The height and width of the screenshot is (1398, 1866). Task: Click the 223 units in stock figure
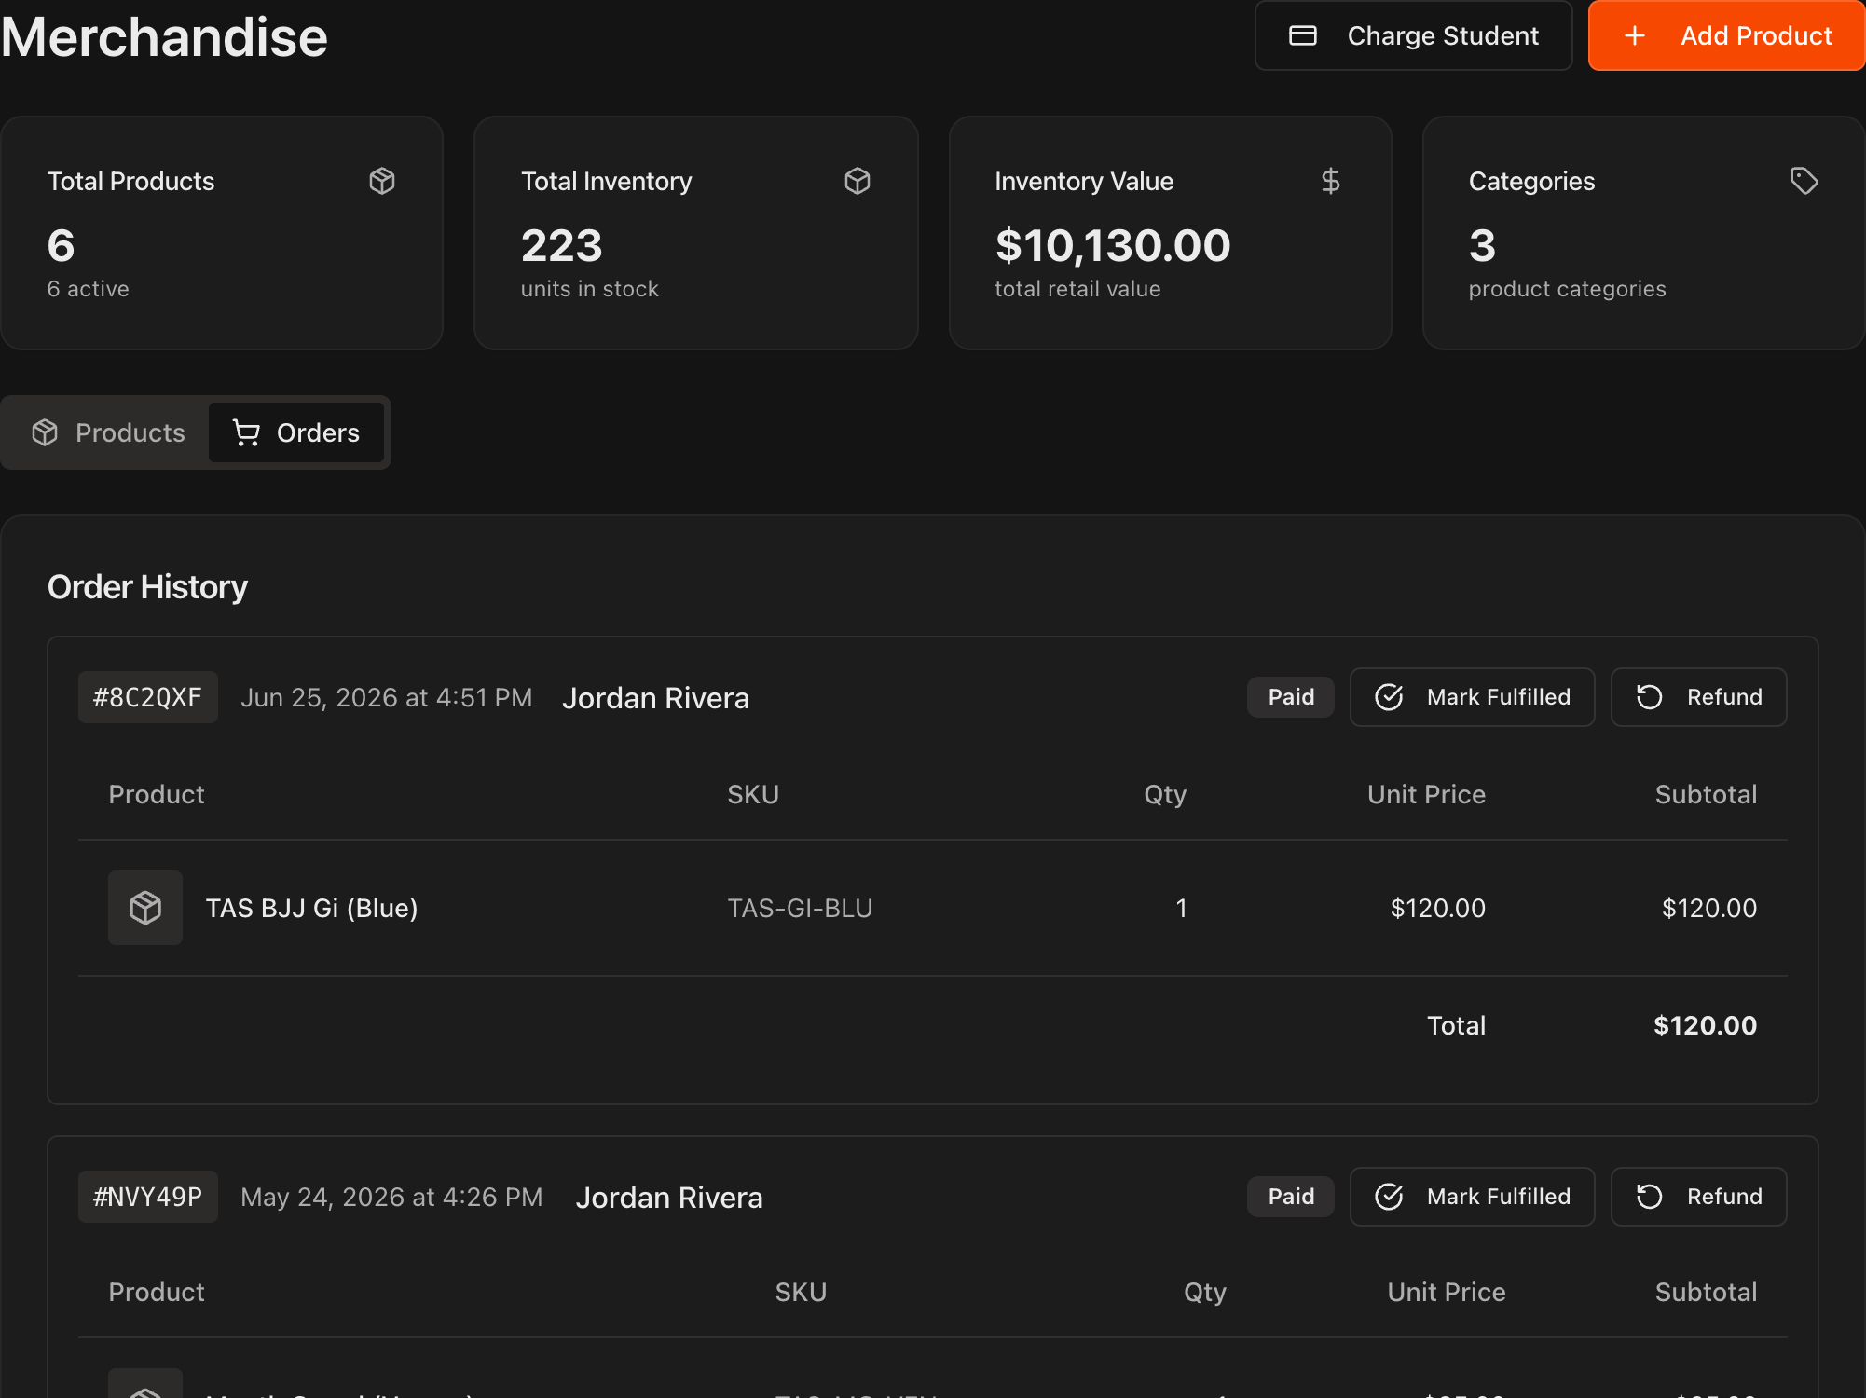click(562, 246)
